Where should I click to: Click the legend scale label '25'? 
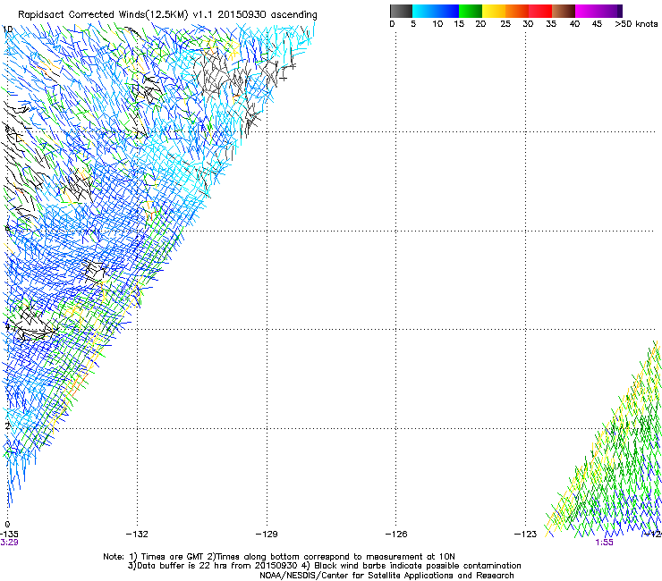click(x=505, y=24)
